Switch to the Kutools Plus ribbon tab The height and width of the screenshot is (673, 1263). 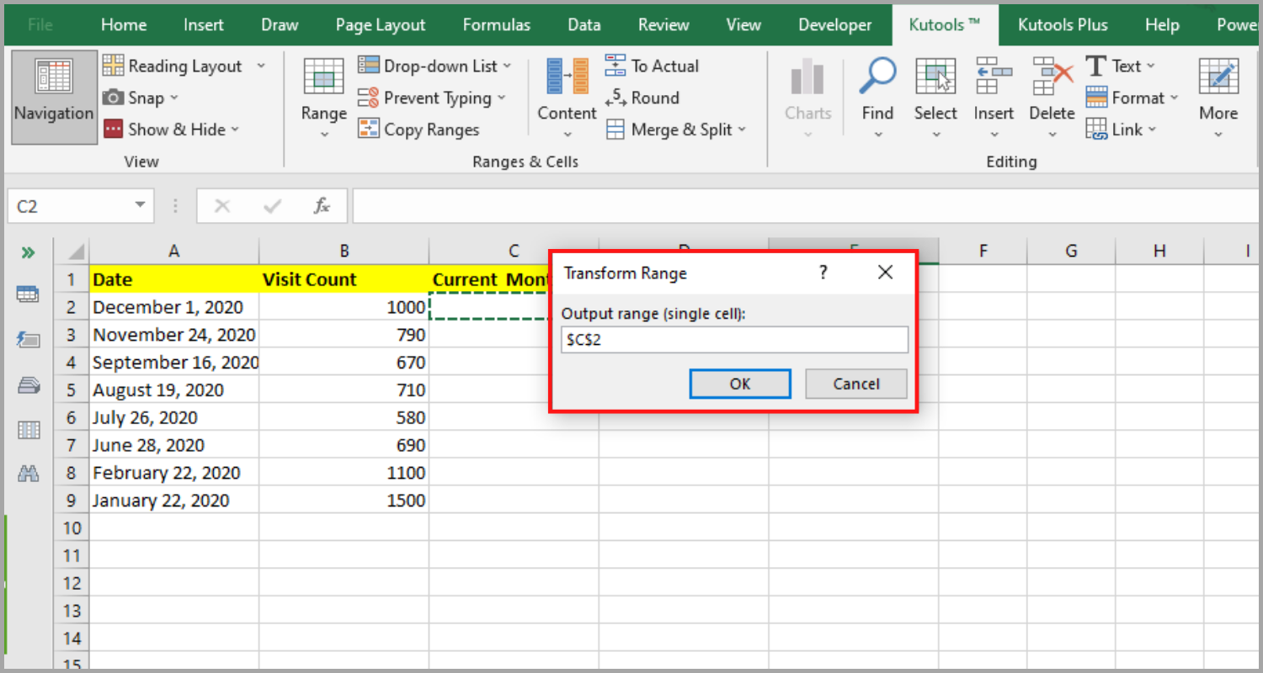click(x=1062, y=24)
